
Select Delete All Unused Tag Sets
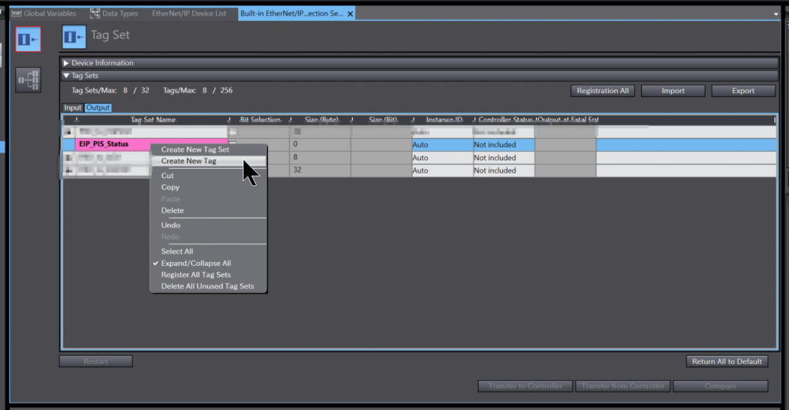(x=207, y=286)
